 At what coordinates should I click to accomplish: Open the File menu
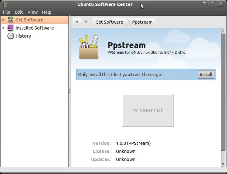pyautogui.click(x=7, y=12)
